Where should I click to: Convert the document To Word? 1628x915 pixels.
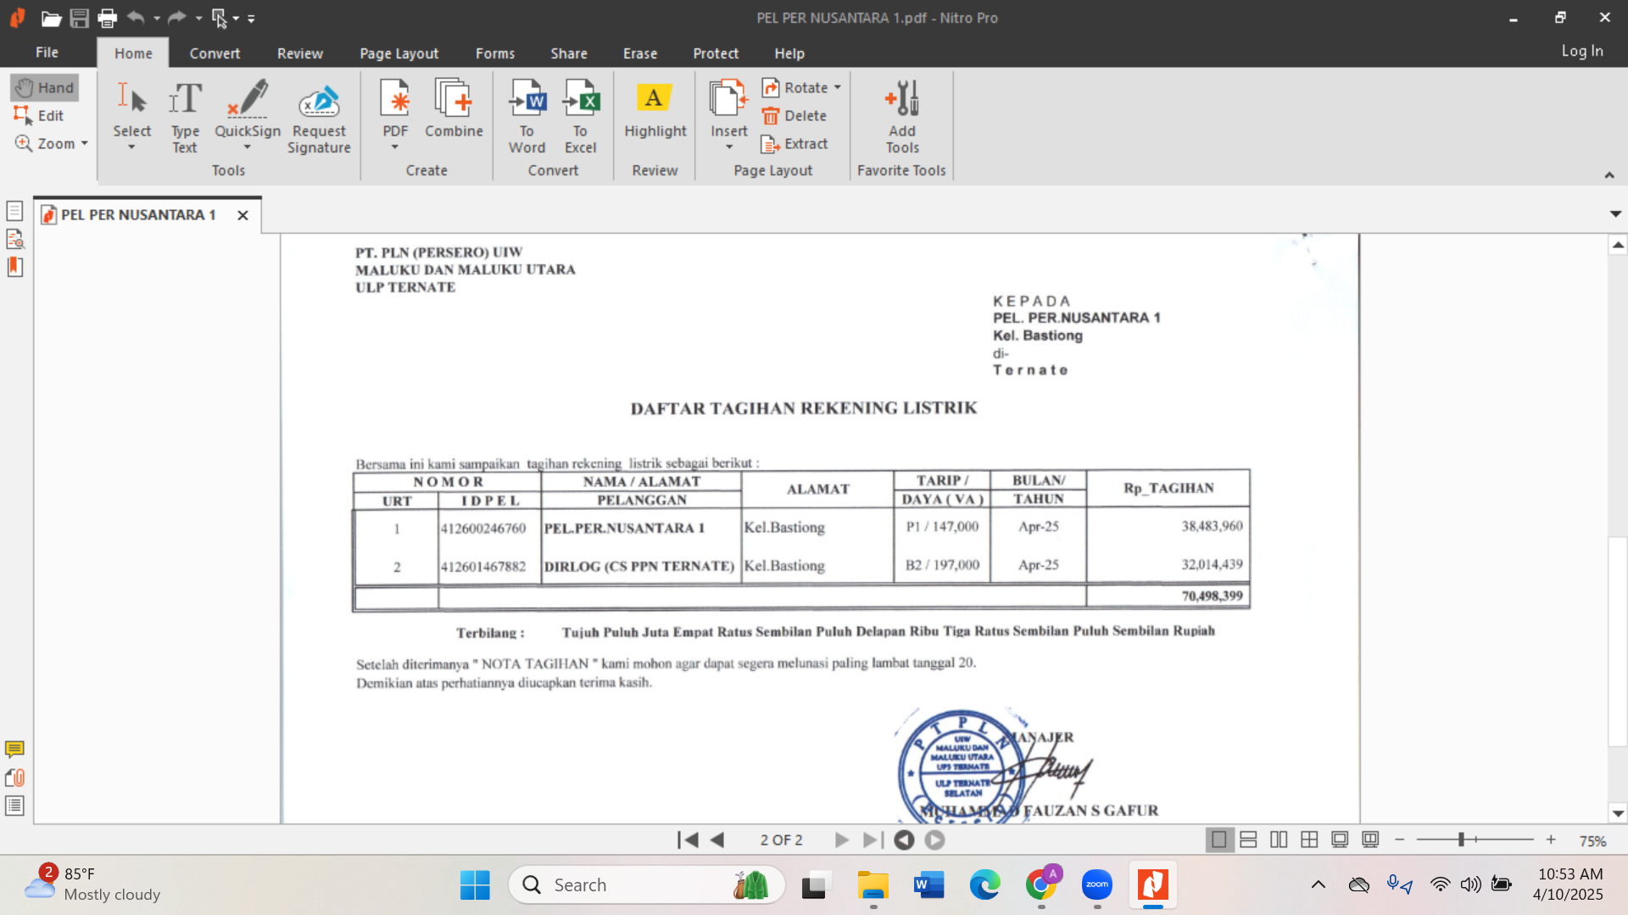tap(527, 117)
